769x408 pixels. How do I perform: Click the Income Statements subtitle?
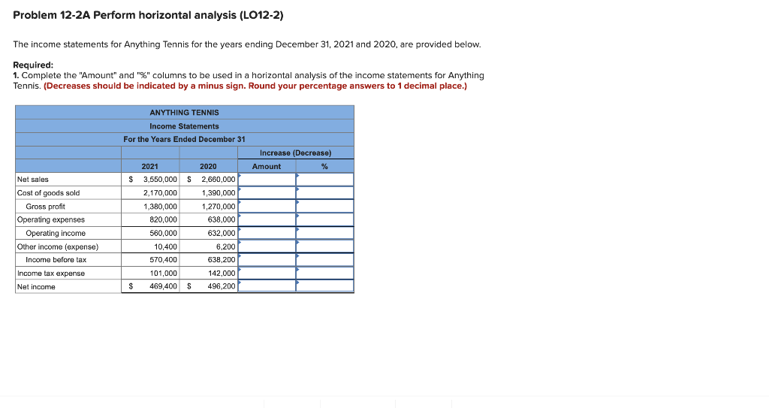click(x=185, y=126)
